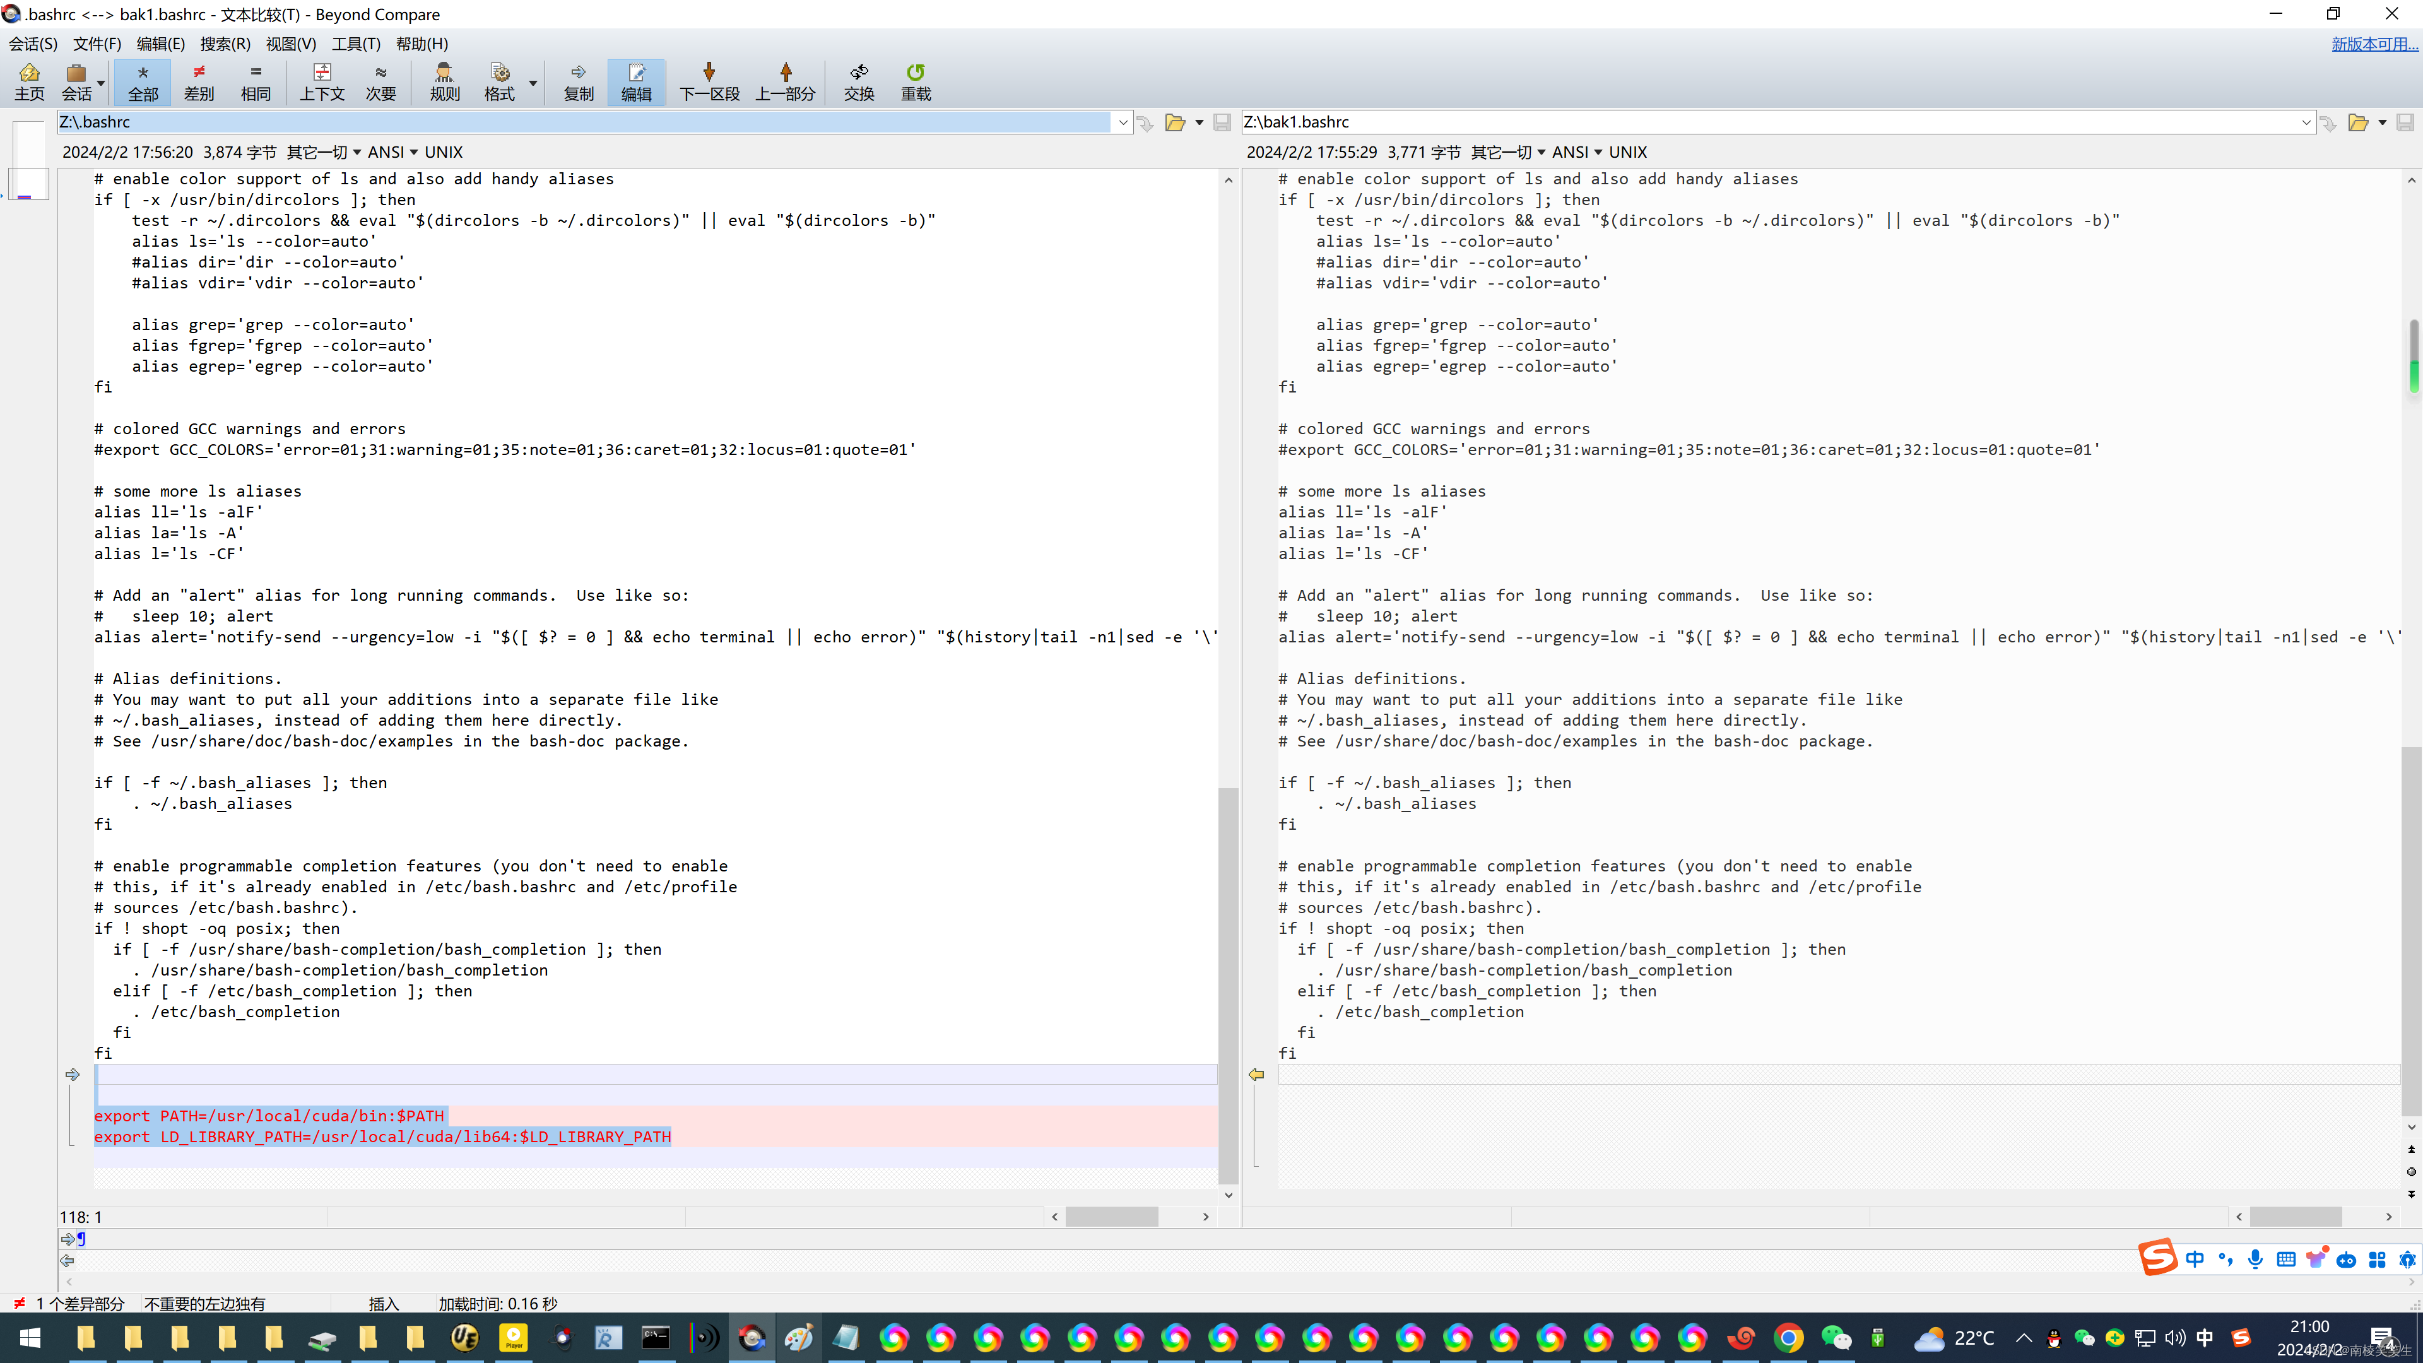The width and height of the screenshot is (2423, 1363).
Task: Expand the 会话 toolbar dropdown arrow
Action: pyautogui.click(x=101, y=83)
